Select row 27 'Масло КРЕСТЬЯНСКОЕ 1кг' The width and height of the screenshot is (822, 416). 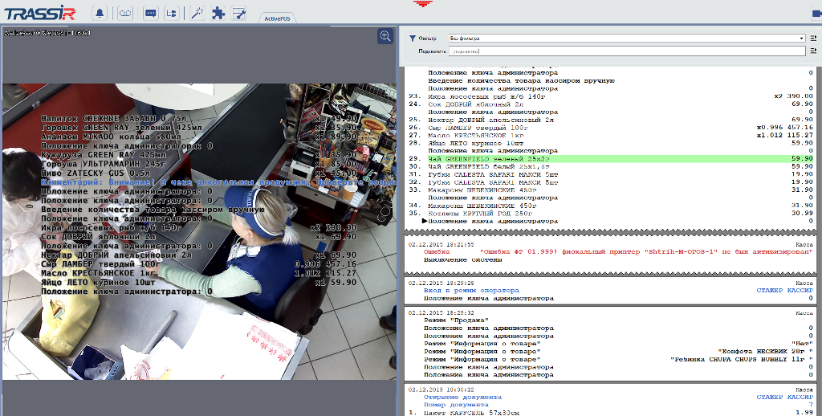(611, 136)
